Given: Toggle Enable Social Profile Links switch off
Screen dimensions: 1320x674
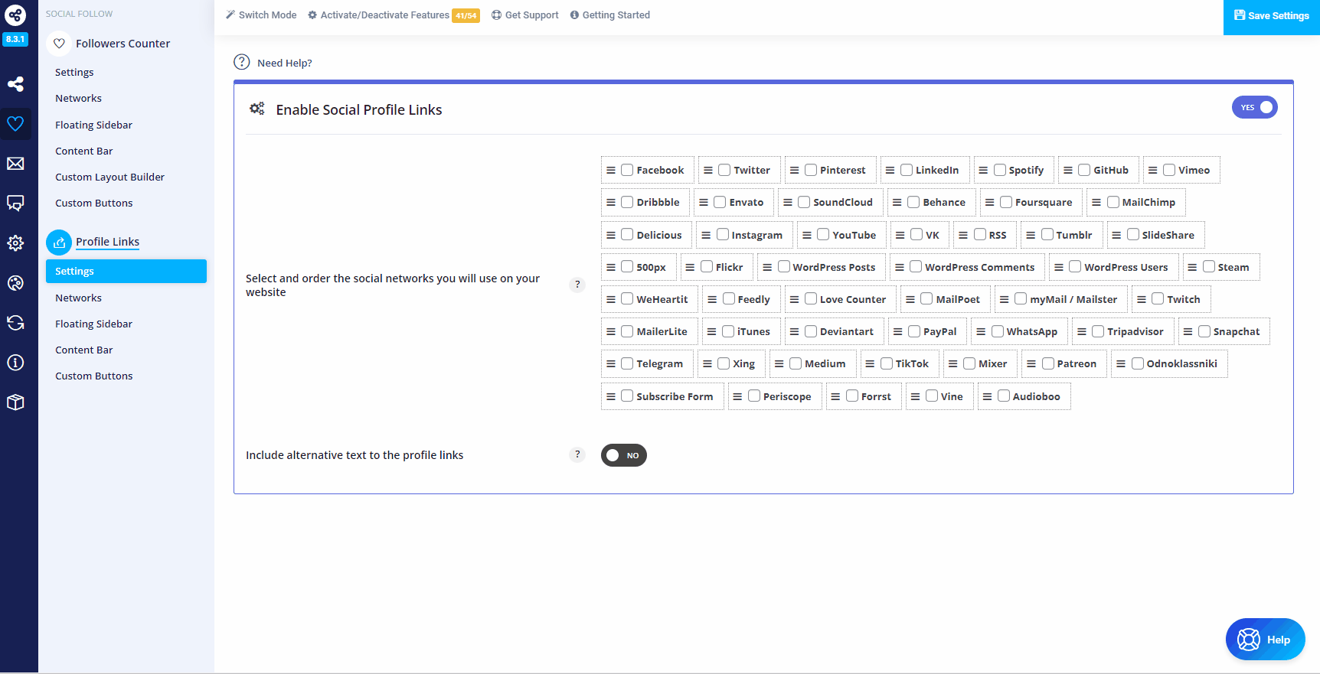Looking at the screenshot, I should coord(1254,108).
